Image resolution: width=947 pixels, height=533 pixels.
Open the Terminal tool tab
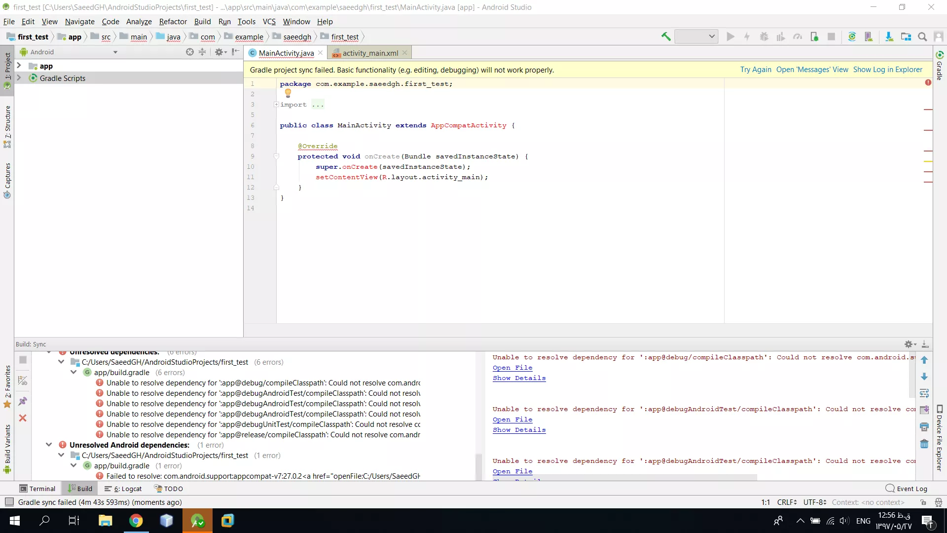[37, 489]
